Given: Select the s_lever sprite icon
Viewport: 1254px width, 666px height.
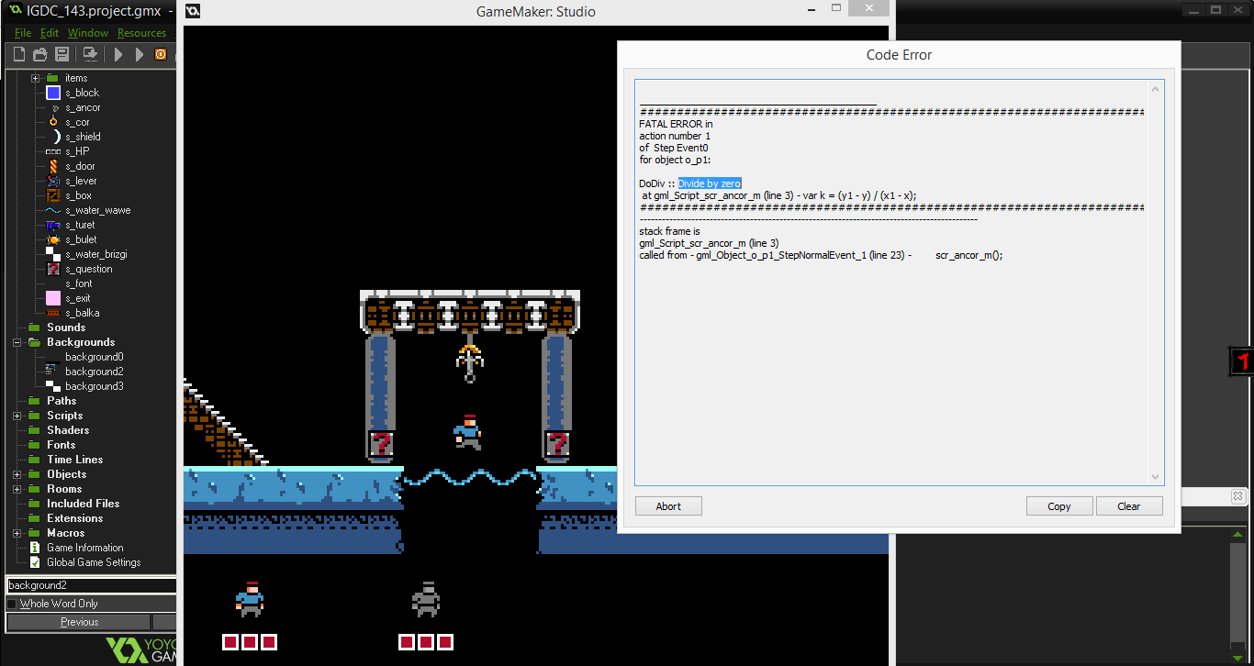Looking at the screenshot, I should click(53, 181).
